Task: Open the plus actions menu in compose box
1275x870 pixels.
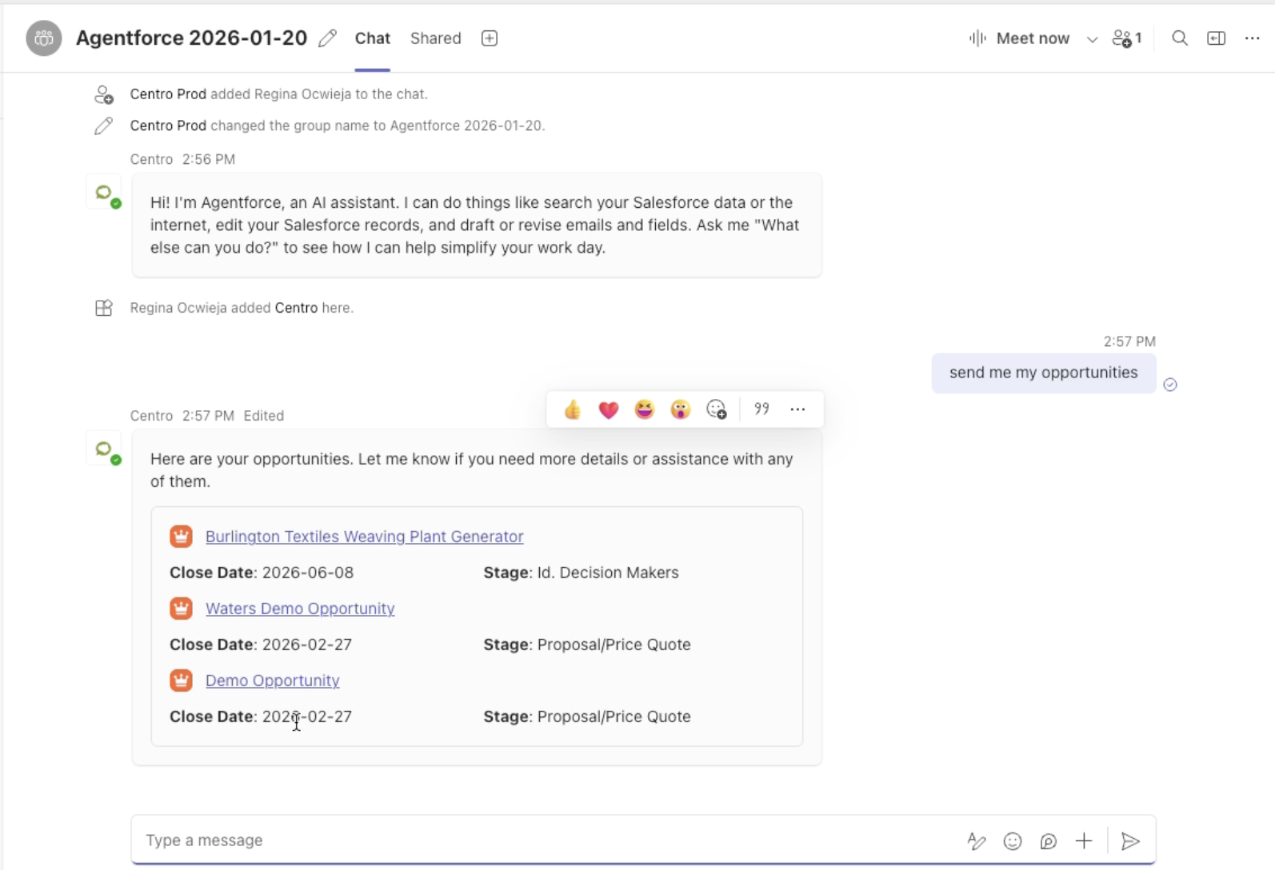Action: [x=1084, y=841]
